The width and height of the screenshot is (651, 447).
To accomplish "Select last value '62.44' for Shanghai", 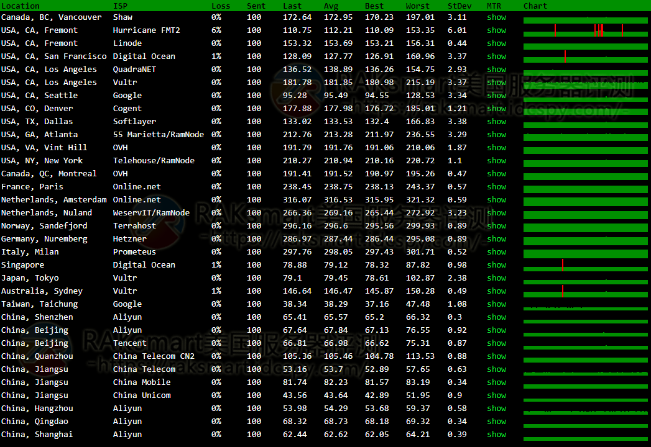I will coord(295,434).
